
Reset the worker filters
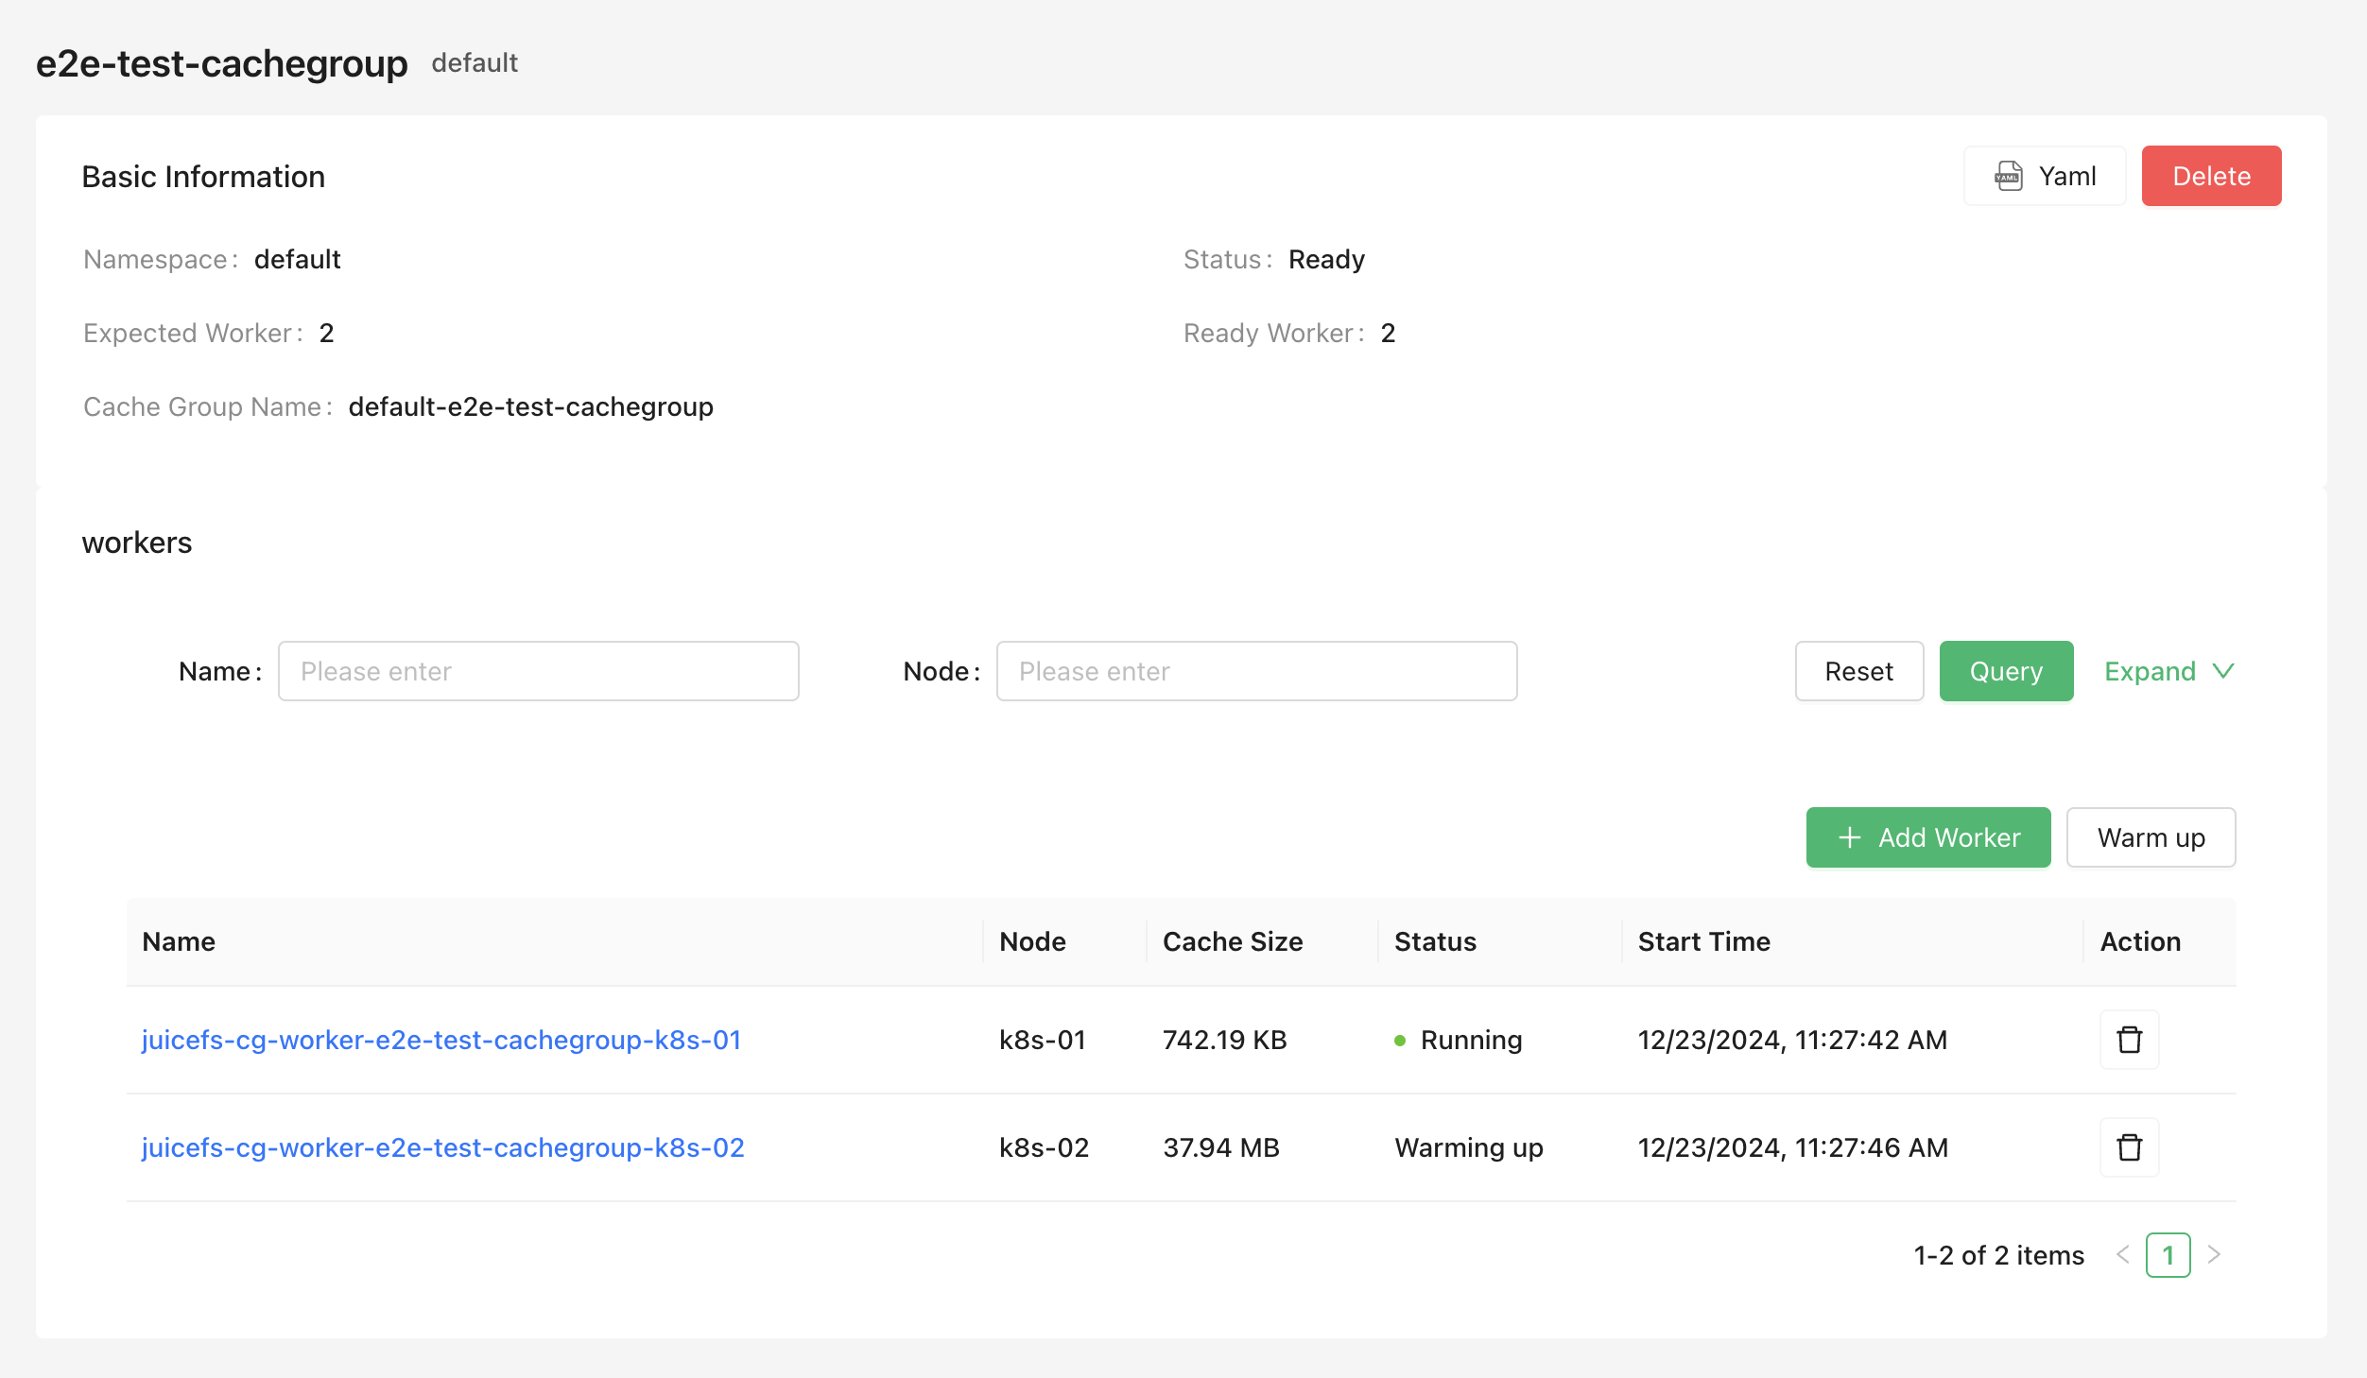click(x=1858, y=671)
